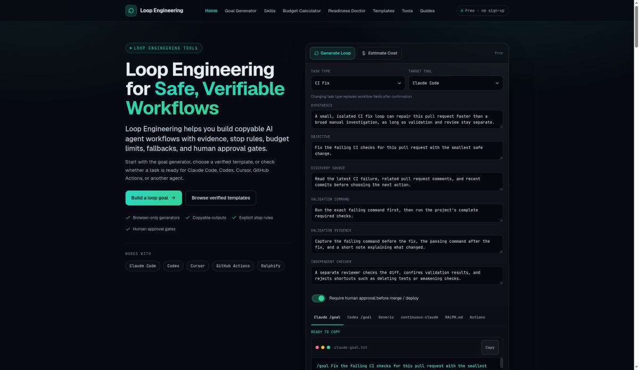Click into the Validation Command text field
This screenshot has width=639, height=370.
pos(407,213)
